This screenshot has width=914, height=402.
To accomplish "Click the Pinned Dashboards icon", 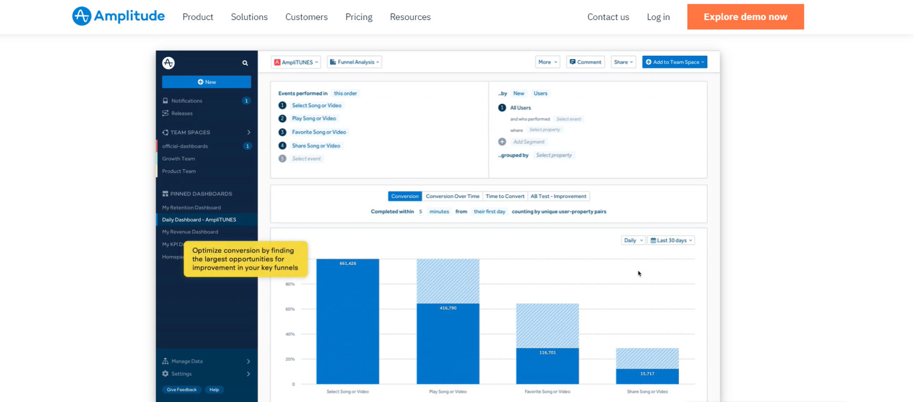I will [x=165, y=193].
